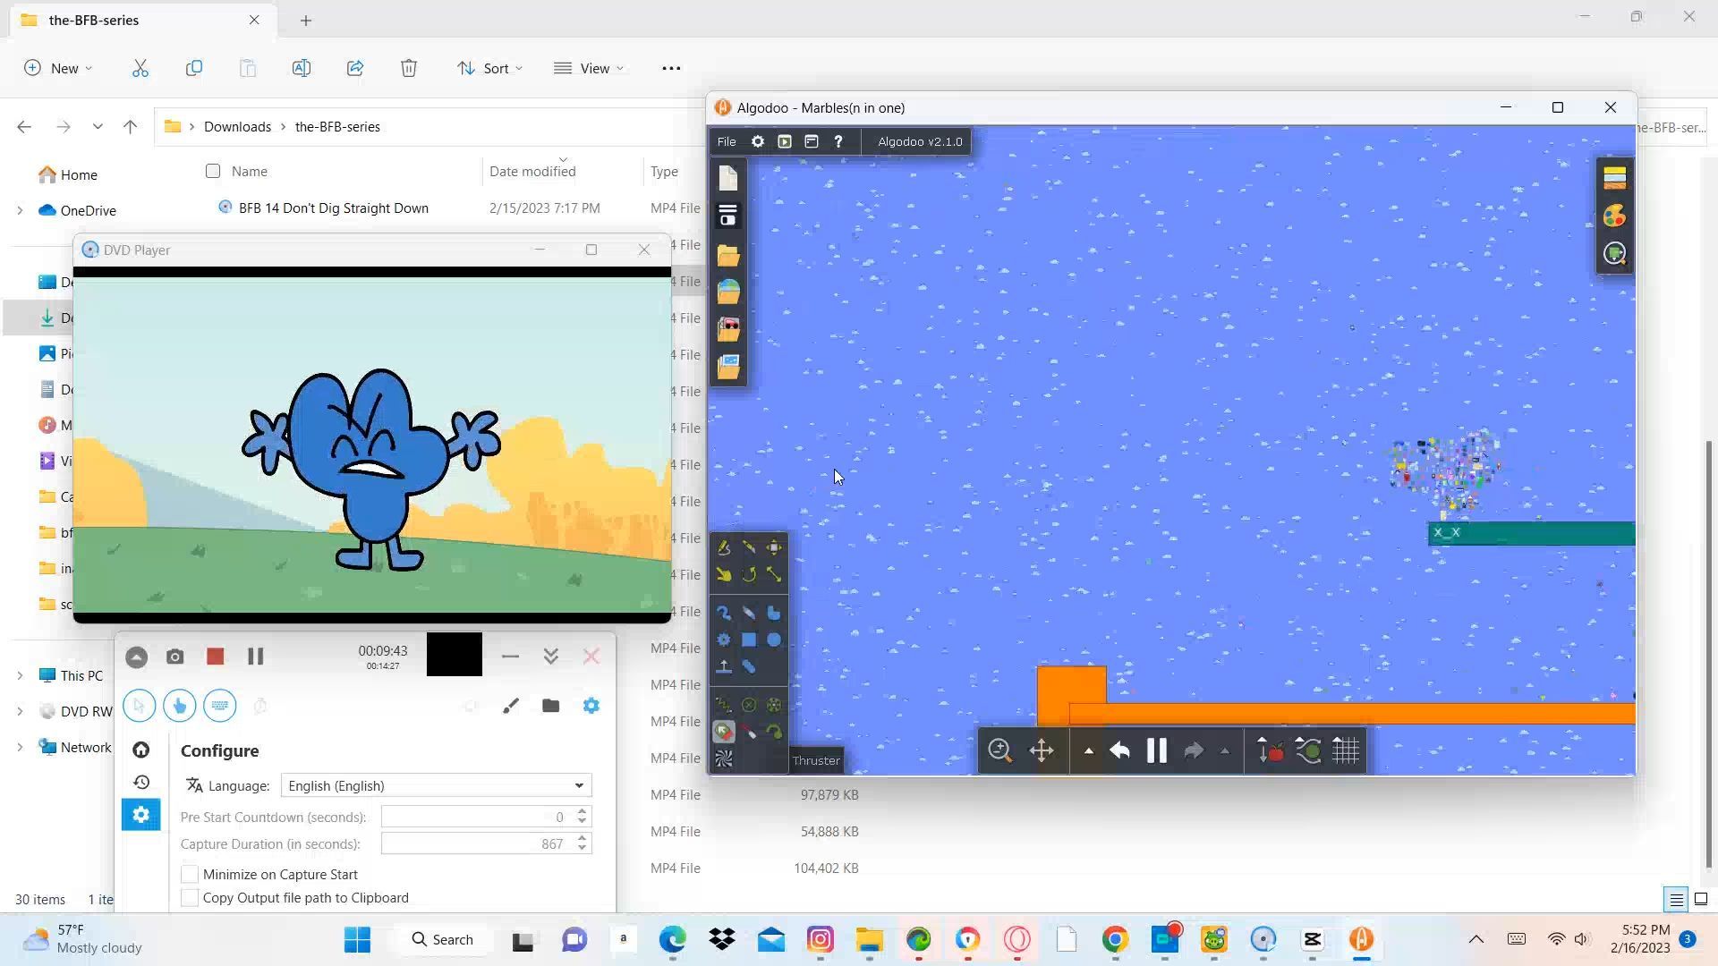This screenshot has width=1718, height=966.
Task: Select the Algodoo zoom tool
Action: (x=999, y=750)
